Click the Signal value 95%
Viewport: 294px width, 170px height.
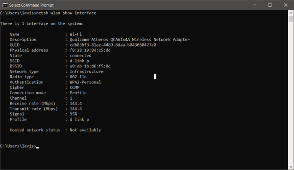[73, 114]
